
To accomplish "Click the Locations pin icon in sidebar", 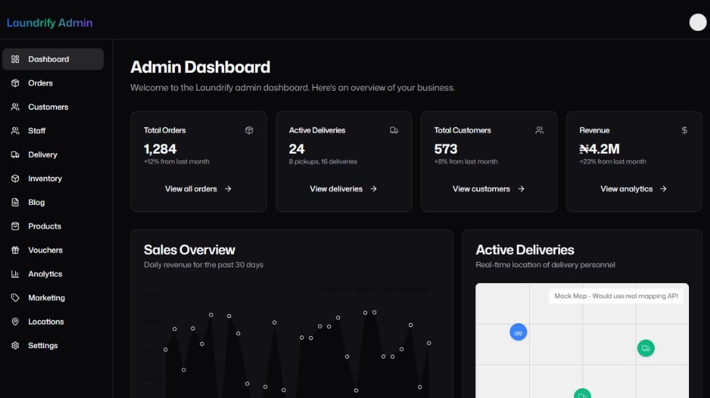I will click(15, 322).
